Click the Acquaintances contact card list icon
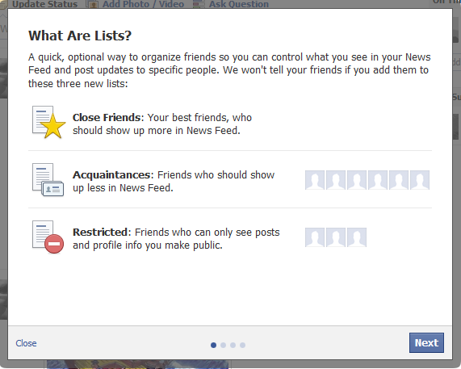 (x=48, y=179)
